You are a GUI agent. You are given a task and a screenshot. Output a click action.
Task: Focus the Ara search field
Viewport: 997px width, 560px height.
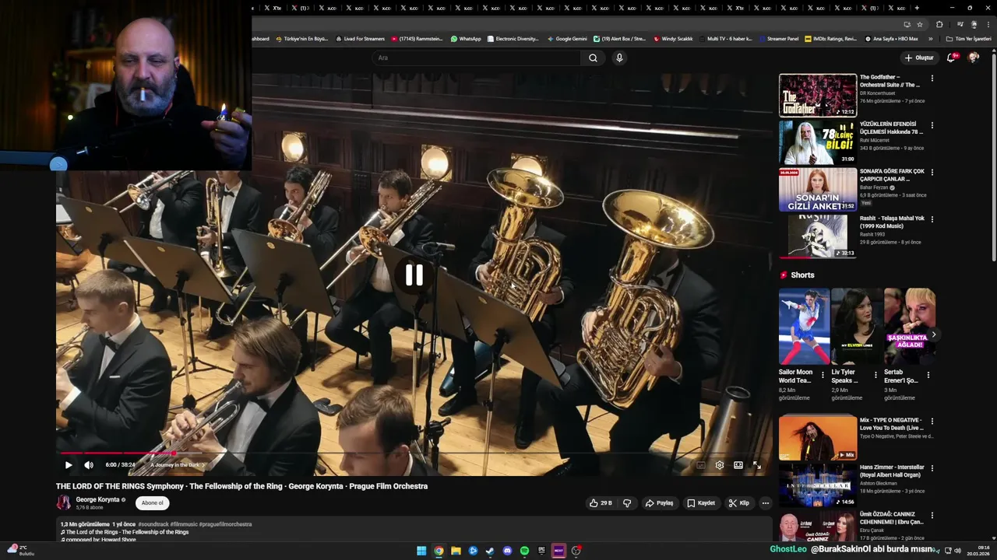(x=477, y=58)
